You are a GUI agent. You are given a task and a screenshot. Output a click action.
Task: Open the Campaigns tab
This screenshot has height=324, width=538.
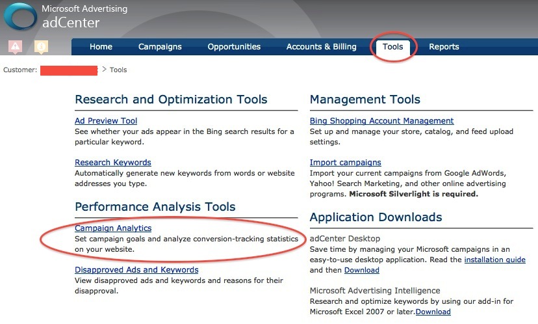(x=160, y=47)
